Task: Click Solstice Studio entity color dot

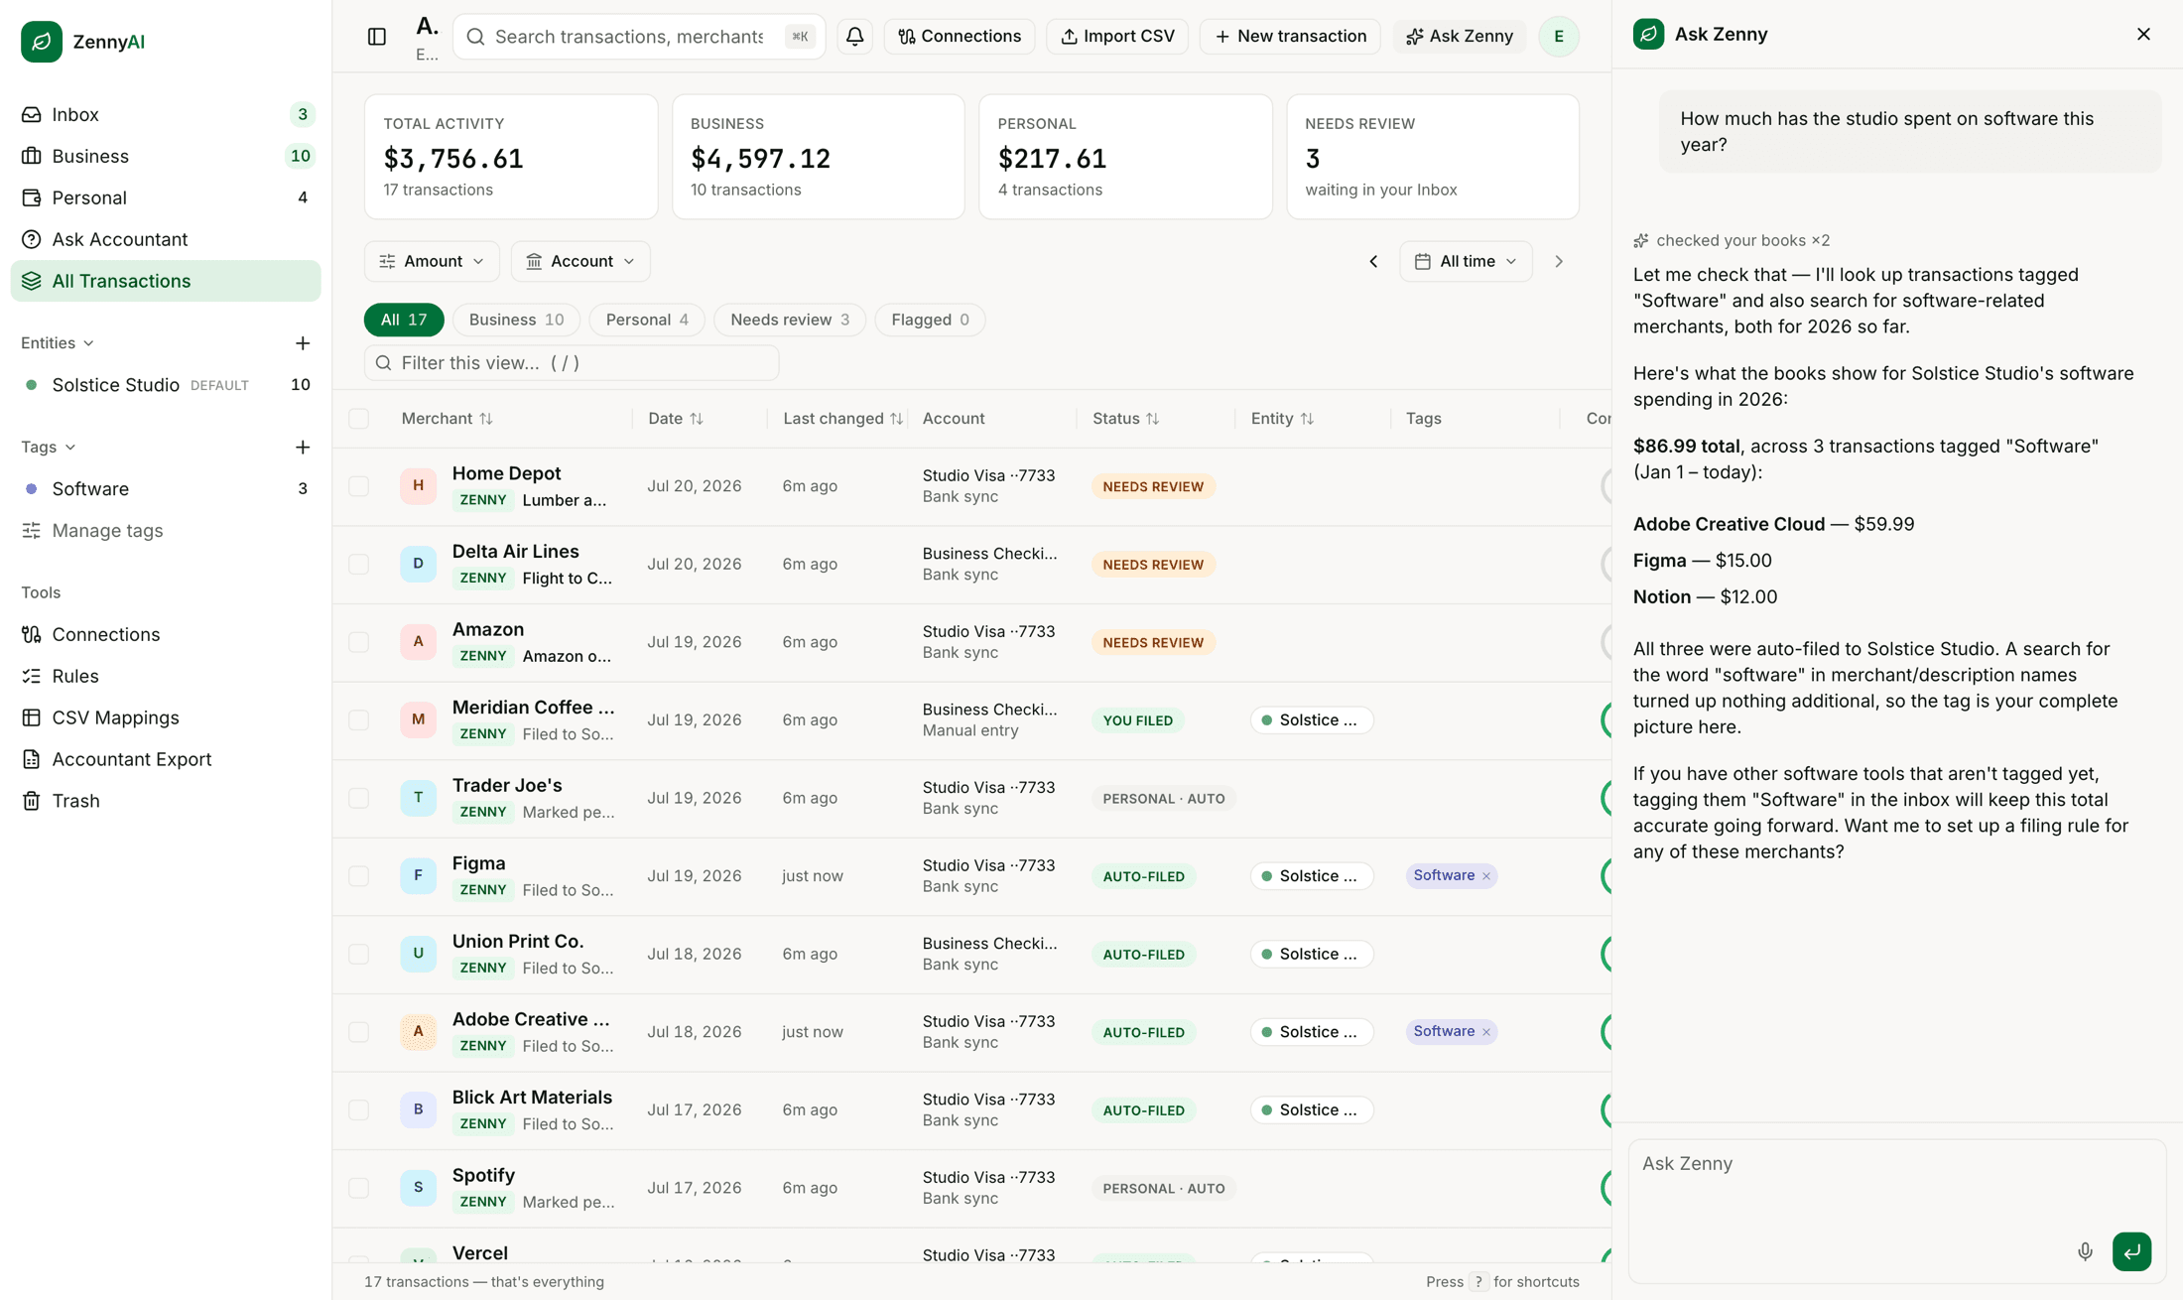Action: [x=32, y=385]
